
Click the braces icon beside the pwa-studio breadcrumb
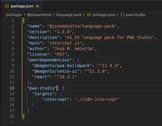pyautogui.click(x=122, y=15)
